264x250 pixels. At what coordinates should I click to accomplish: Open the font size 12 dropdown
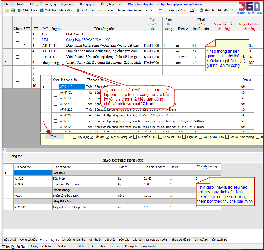click(x=156, y=10)
